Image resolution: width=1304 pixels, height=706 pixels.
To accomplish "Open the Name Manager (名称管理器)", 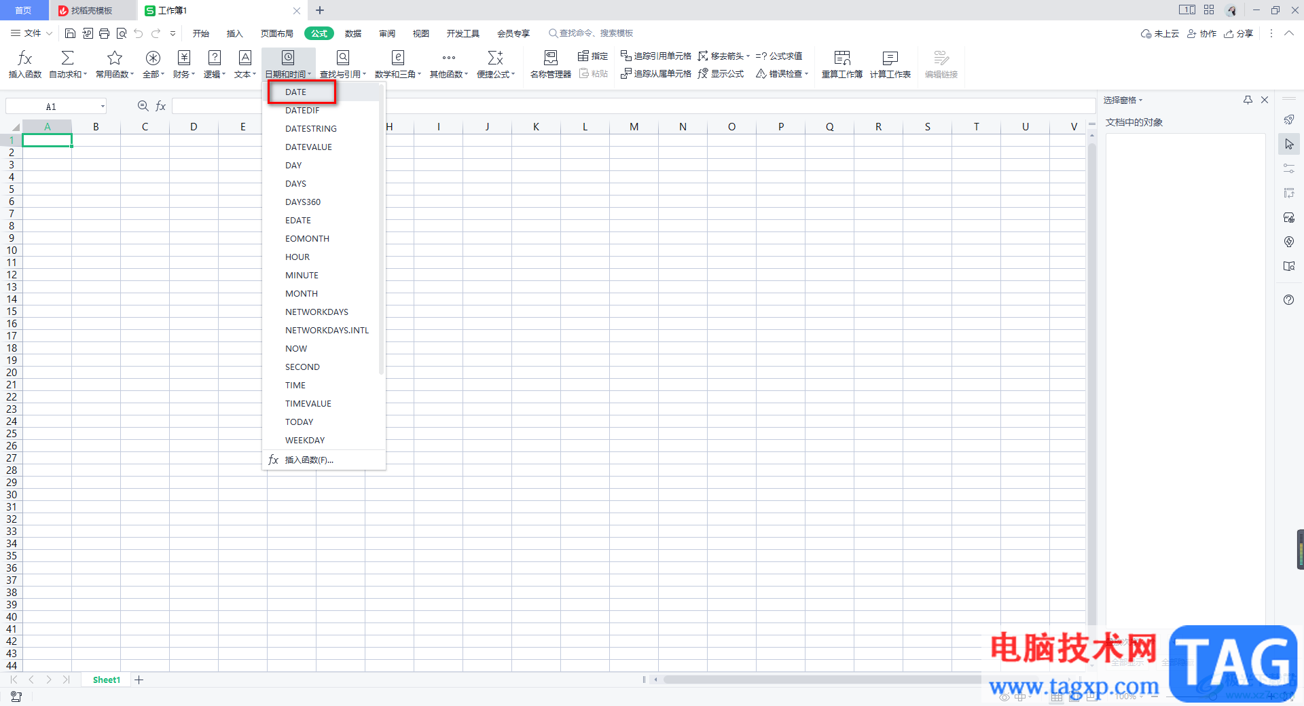I will [551, 65].
